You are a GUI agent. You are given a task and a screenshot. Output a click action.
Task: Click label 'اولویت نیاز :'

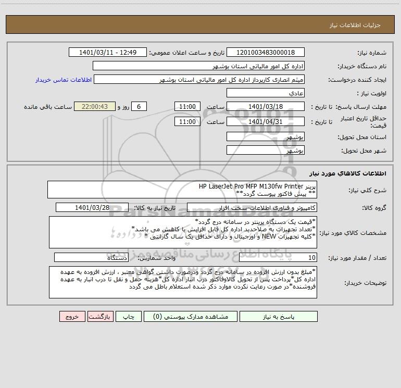[372, 94]
